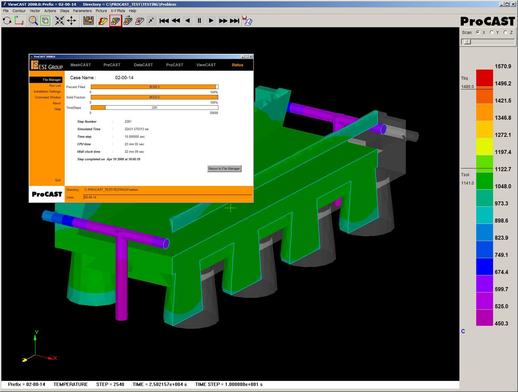This screenshot has width=518, height=392.
Task: Switch to PreCAST tab in ProCAST window
Action: [x=112, y=65]
